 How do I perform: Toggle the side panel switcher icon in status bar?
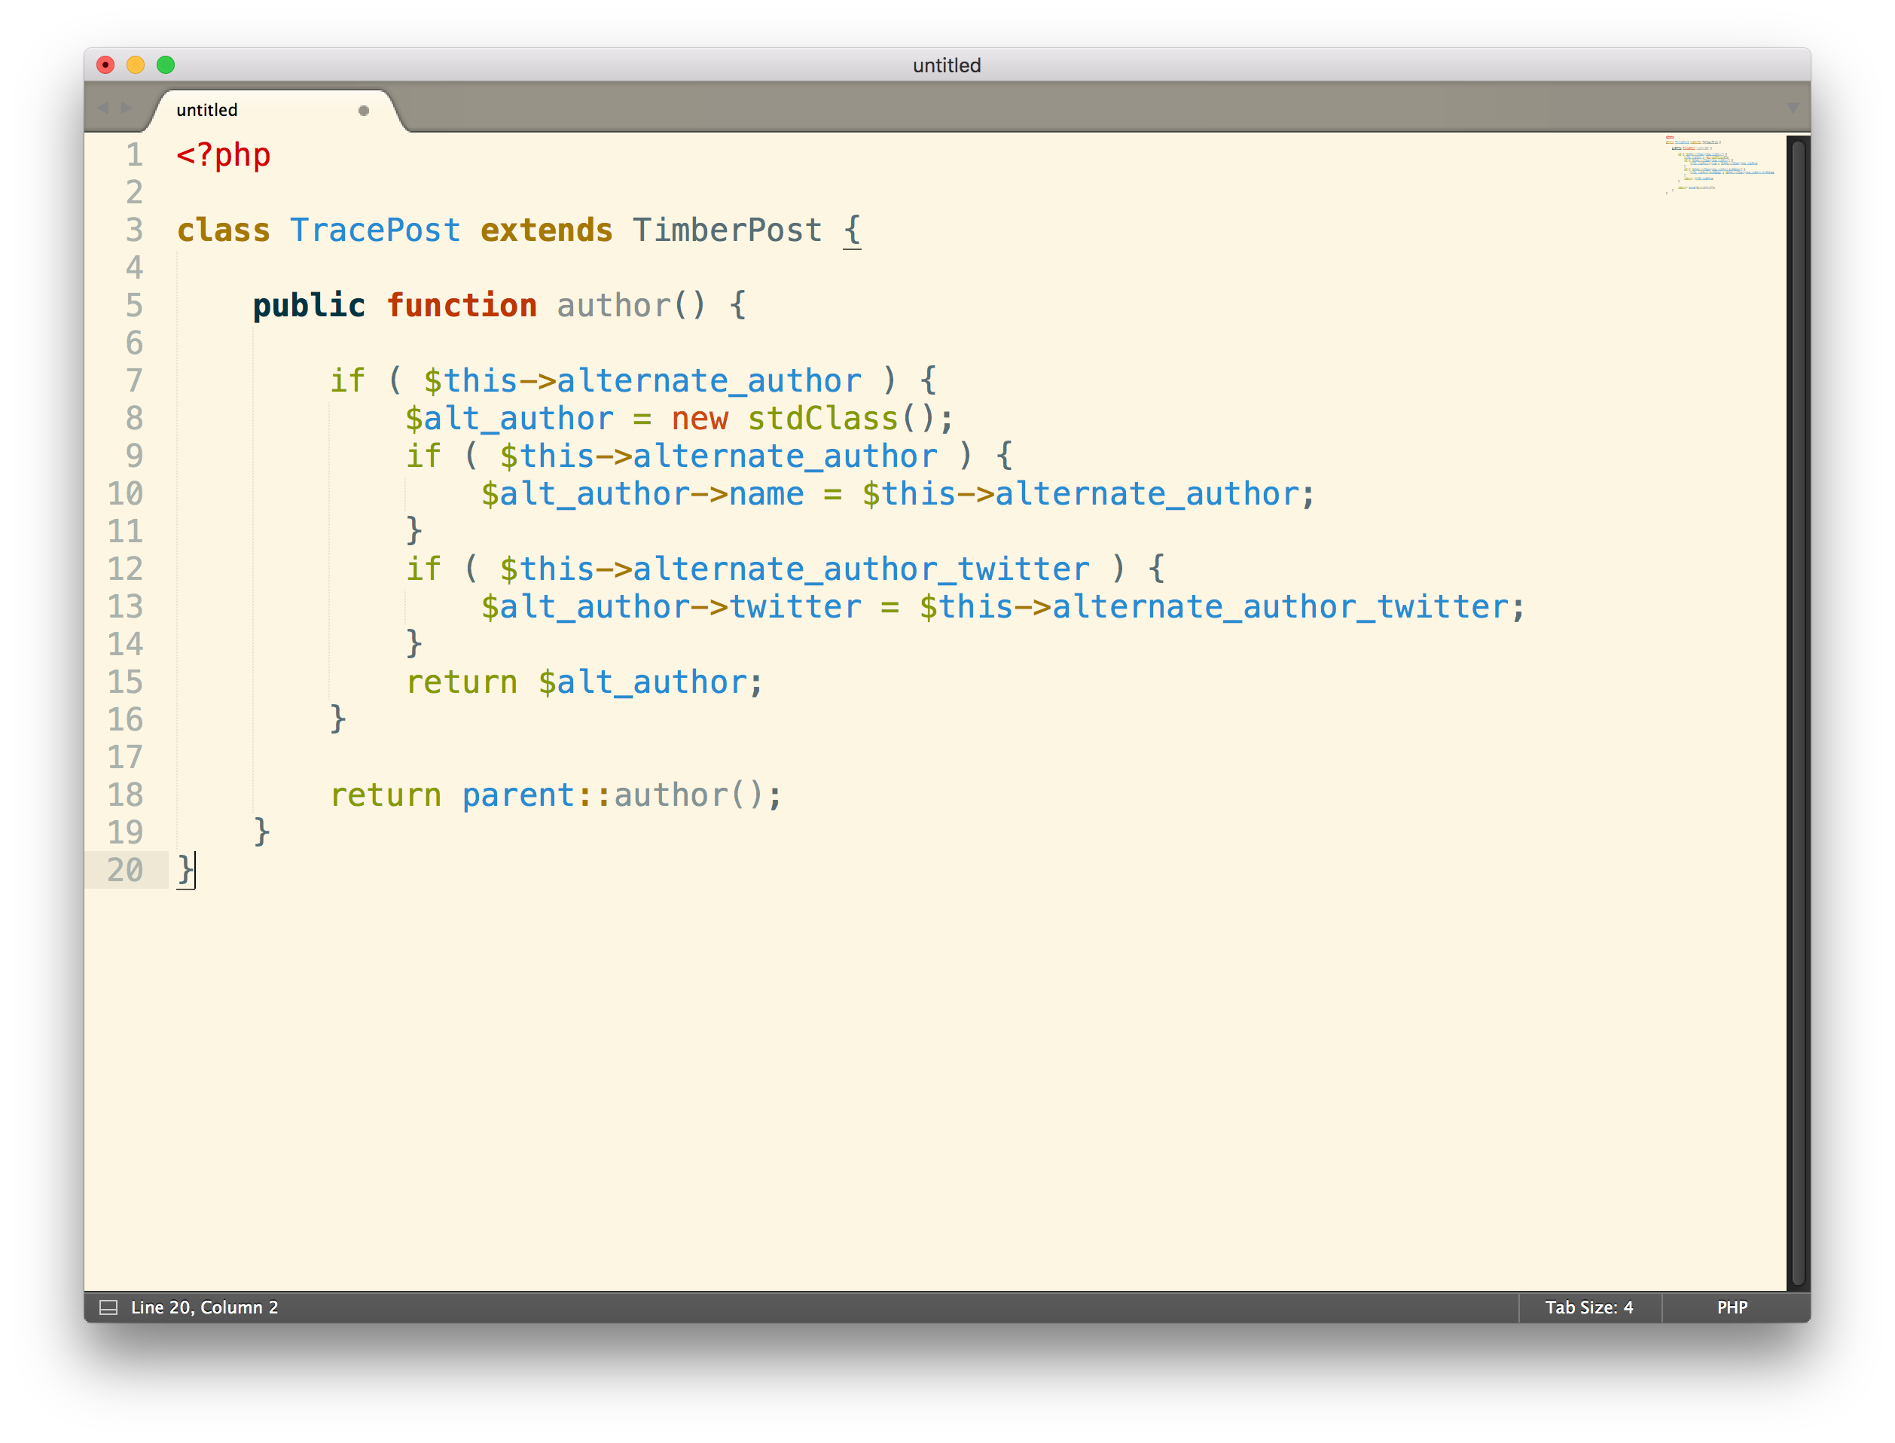[108, 1307]
